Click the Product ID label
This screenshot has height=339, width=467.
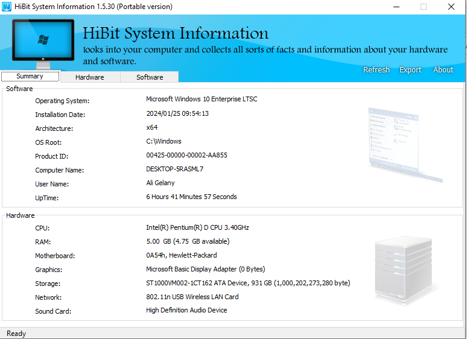click(x=52, y=156)
